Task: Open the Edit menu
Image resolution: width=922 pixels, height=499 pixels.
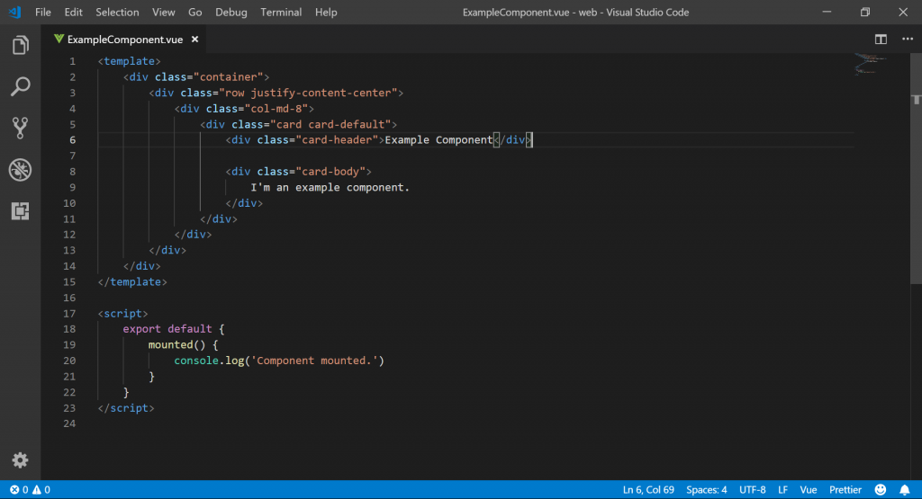Action: tap(74, 13)
